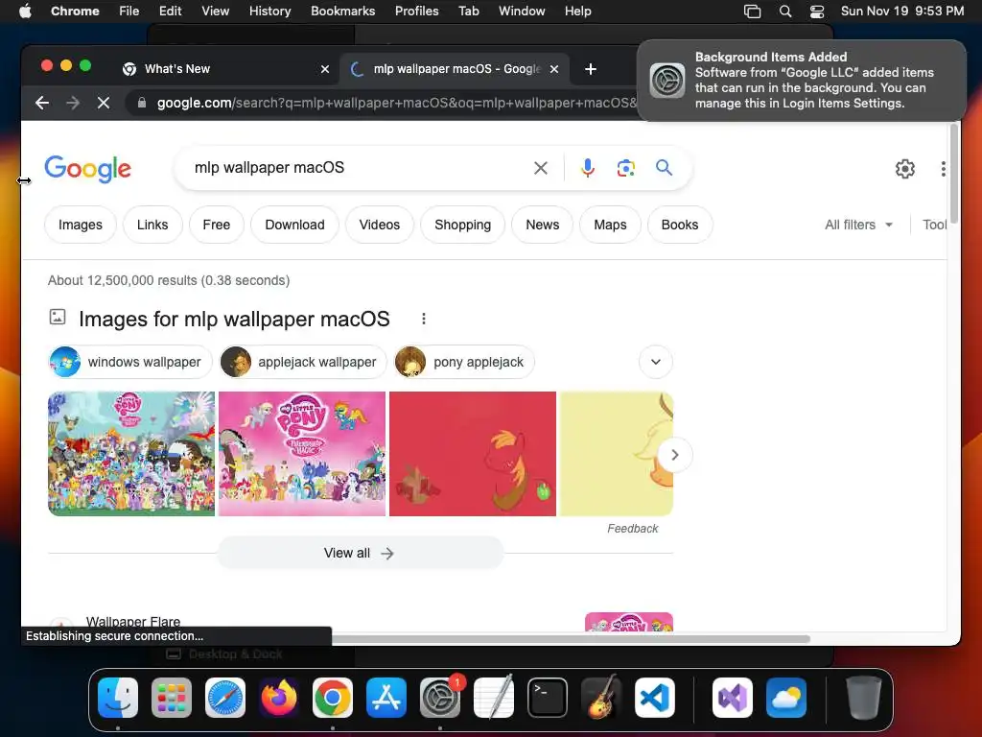Open Visual Studio purple icon in Dock
This screenshot has width=982, height=737.
[732, 698]
